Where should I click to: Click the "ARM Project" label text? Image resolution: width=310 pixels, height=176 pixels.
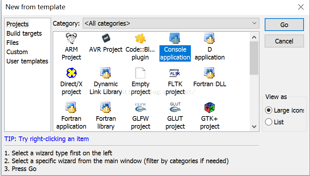71,53
